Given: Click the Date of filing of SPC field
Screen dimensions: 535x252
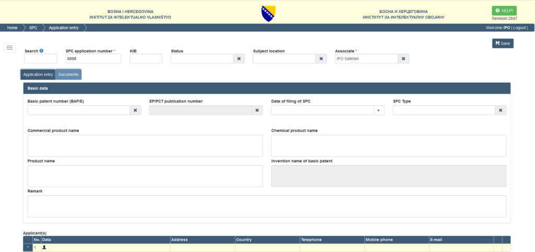Looking at the screenshot, I should [323, 110].
